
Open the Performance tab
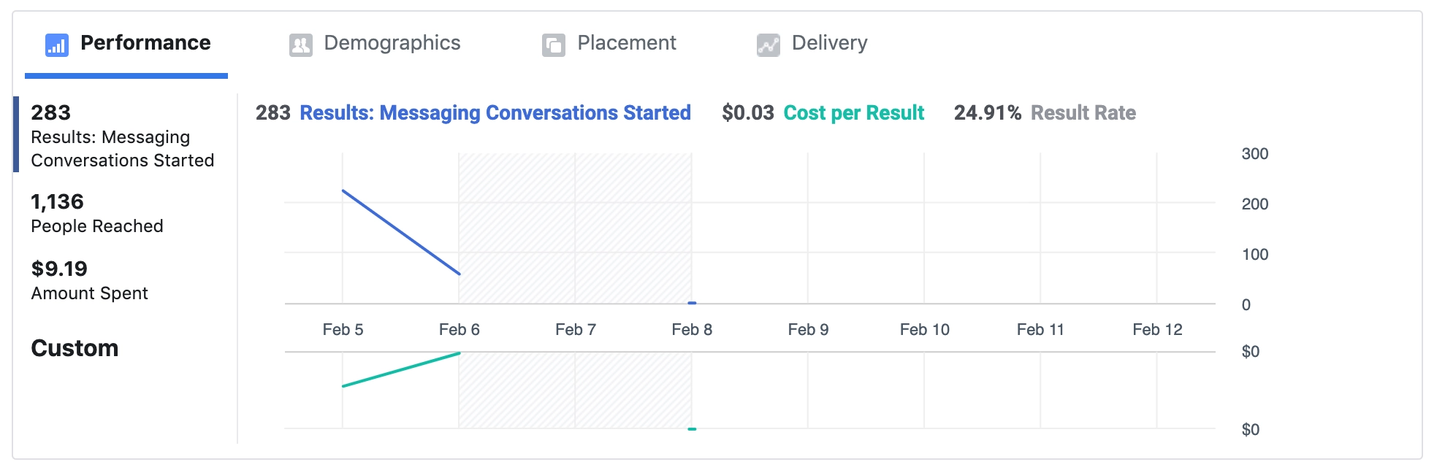click(126, 44)
